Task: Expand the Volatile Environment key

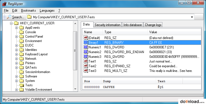Action: pos(17,90)
